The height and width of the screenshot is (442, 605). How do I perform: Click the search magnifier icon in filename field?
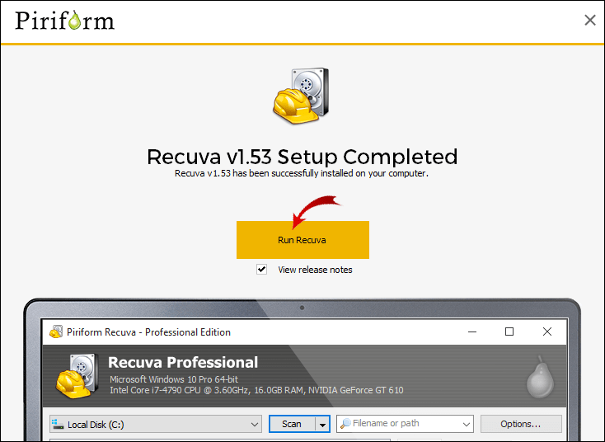pyautogui.click(x=345, y=424)
